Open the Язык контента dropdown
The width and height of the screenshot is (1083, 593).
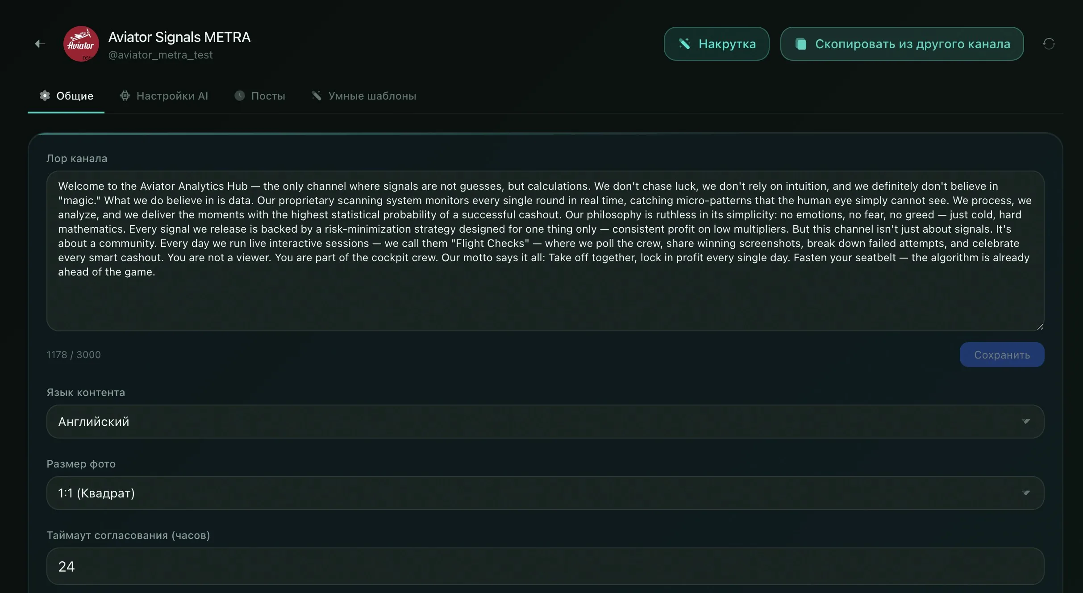[545, 422]
